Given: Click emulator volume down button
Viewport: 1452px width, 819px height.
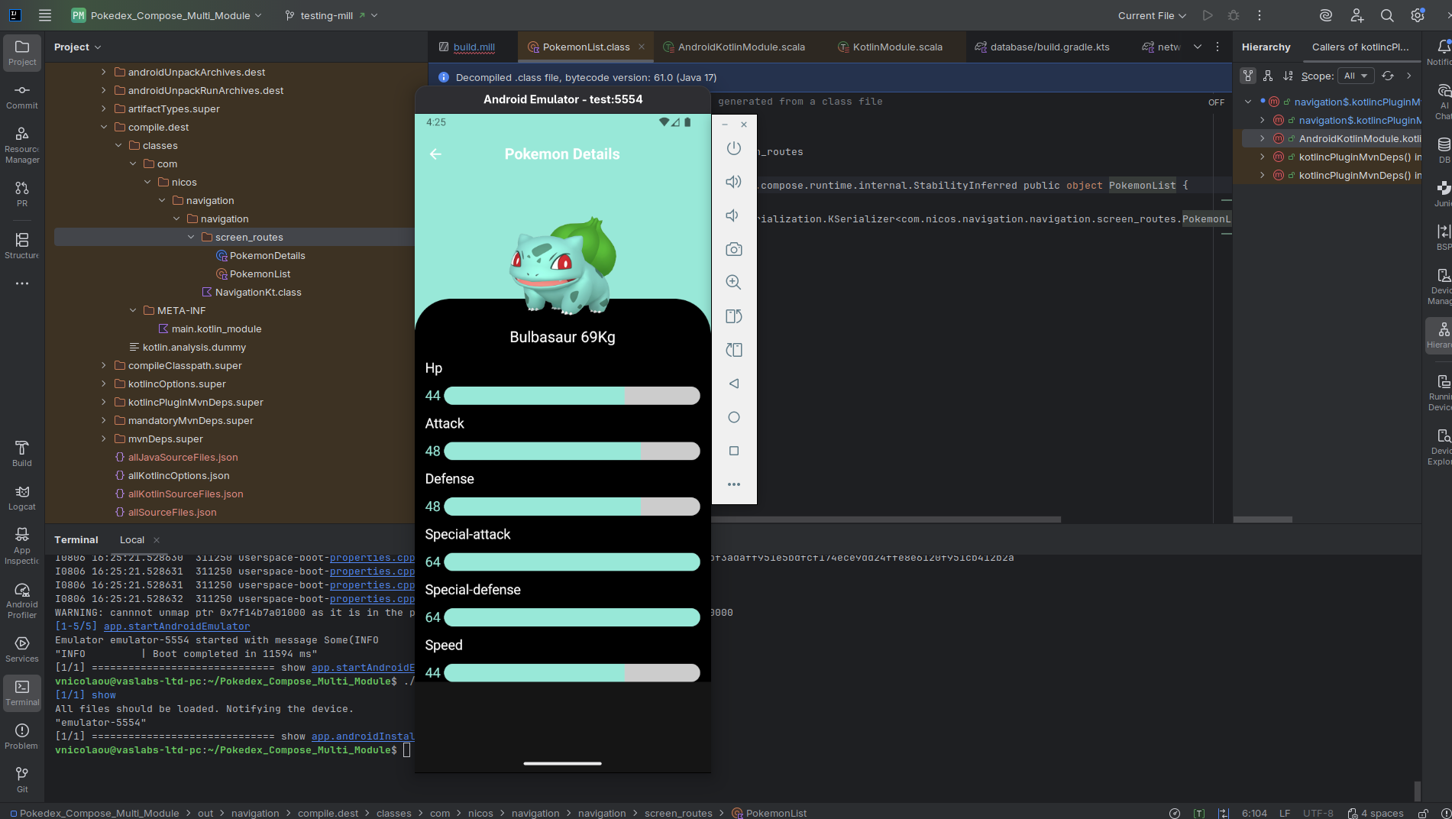Looking at the screenshot, I should (734, 215).
